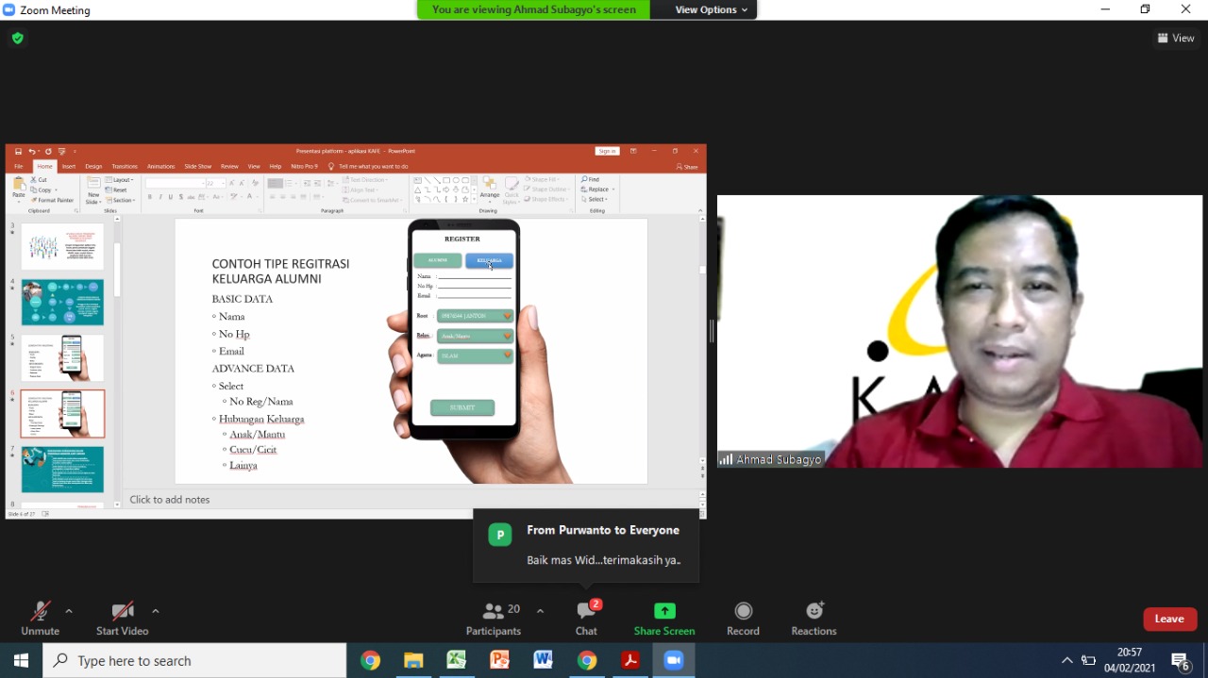Open PowerPoint from the Windows taskbar
The height and width of the screenshot is (678, 1208).
(x=499, y=660)
